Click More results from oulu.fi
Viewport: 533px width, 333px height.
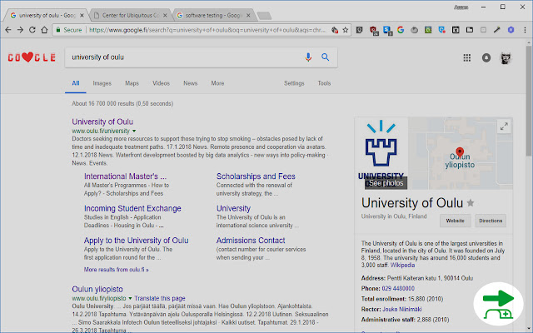(x=117, y=270)
